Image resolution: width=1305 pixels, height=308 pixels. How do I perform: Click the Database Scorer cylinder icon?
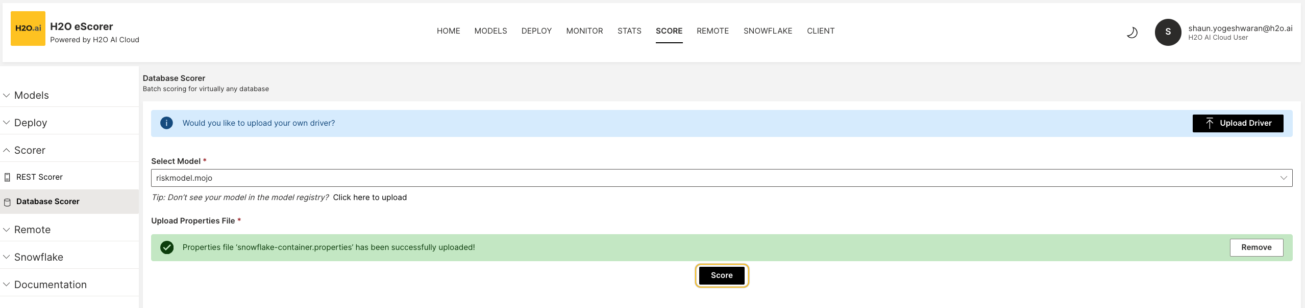[7, 202]
